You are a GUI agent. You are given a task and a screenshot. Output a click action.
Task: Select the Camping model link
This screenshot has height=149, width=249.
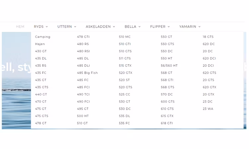click(x=42, y=37)
